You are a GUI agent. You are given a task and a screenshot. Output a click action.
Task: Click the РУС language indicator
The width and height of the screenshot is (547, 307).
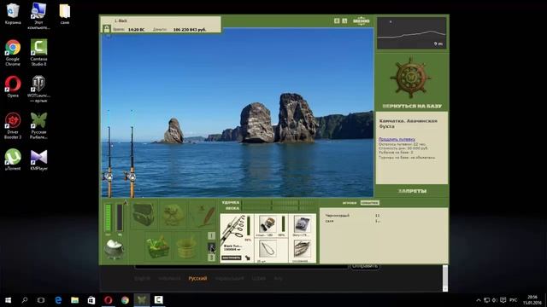[513, 300]
